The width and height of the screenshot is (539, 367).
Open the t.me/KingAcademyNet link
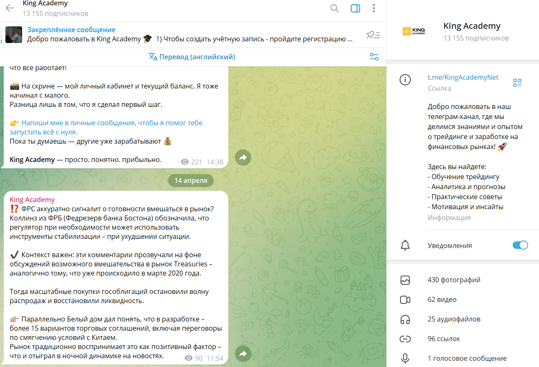(x=463, y=78)
